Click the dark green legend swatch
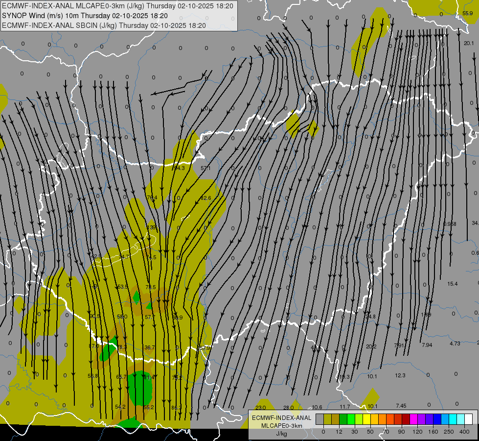Viewport: 479px width, 441px height. point(343,419)
